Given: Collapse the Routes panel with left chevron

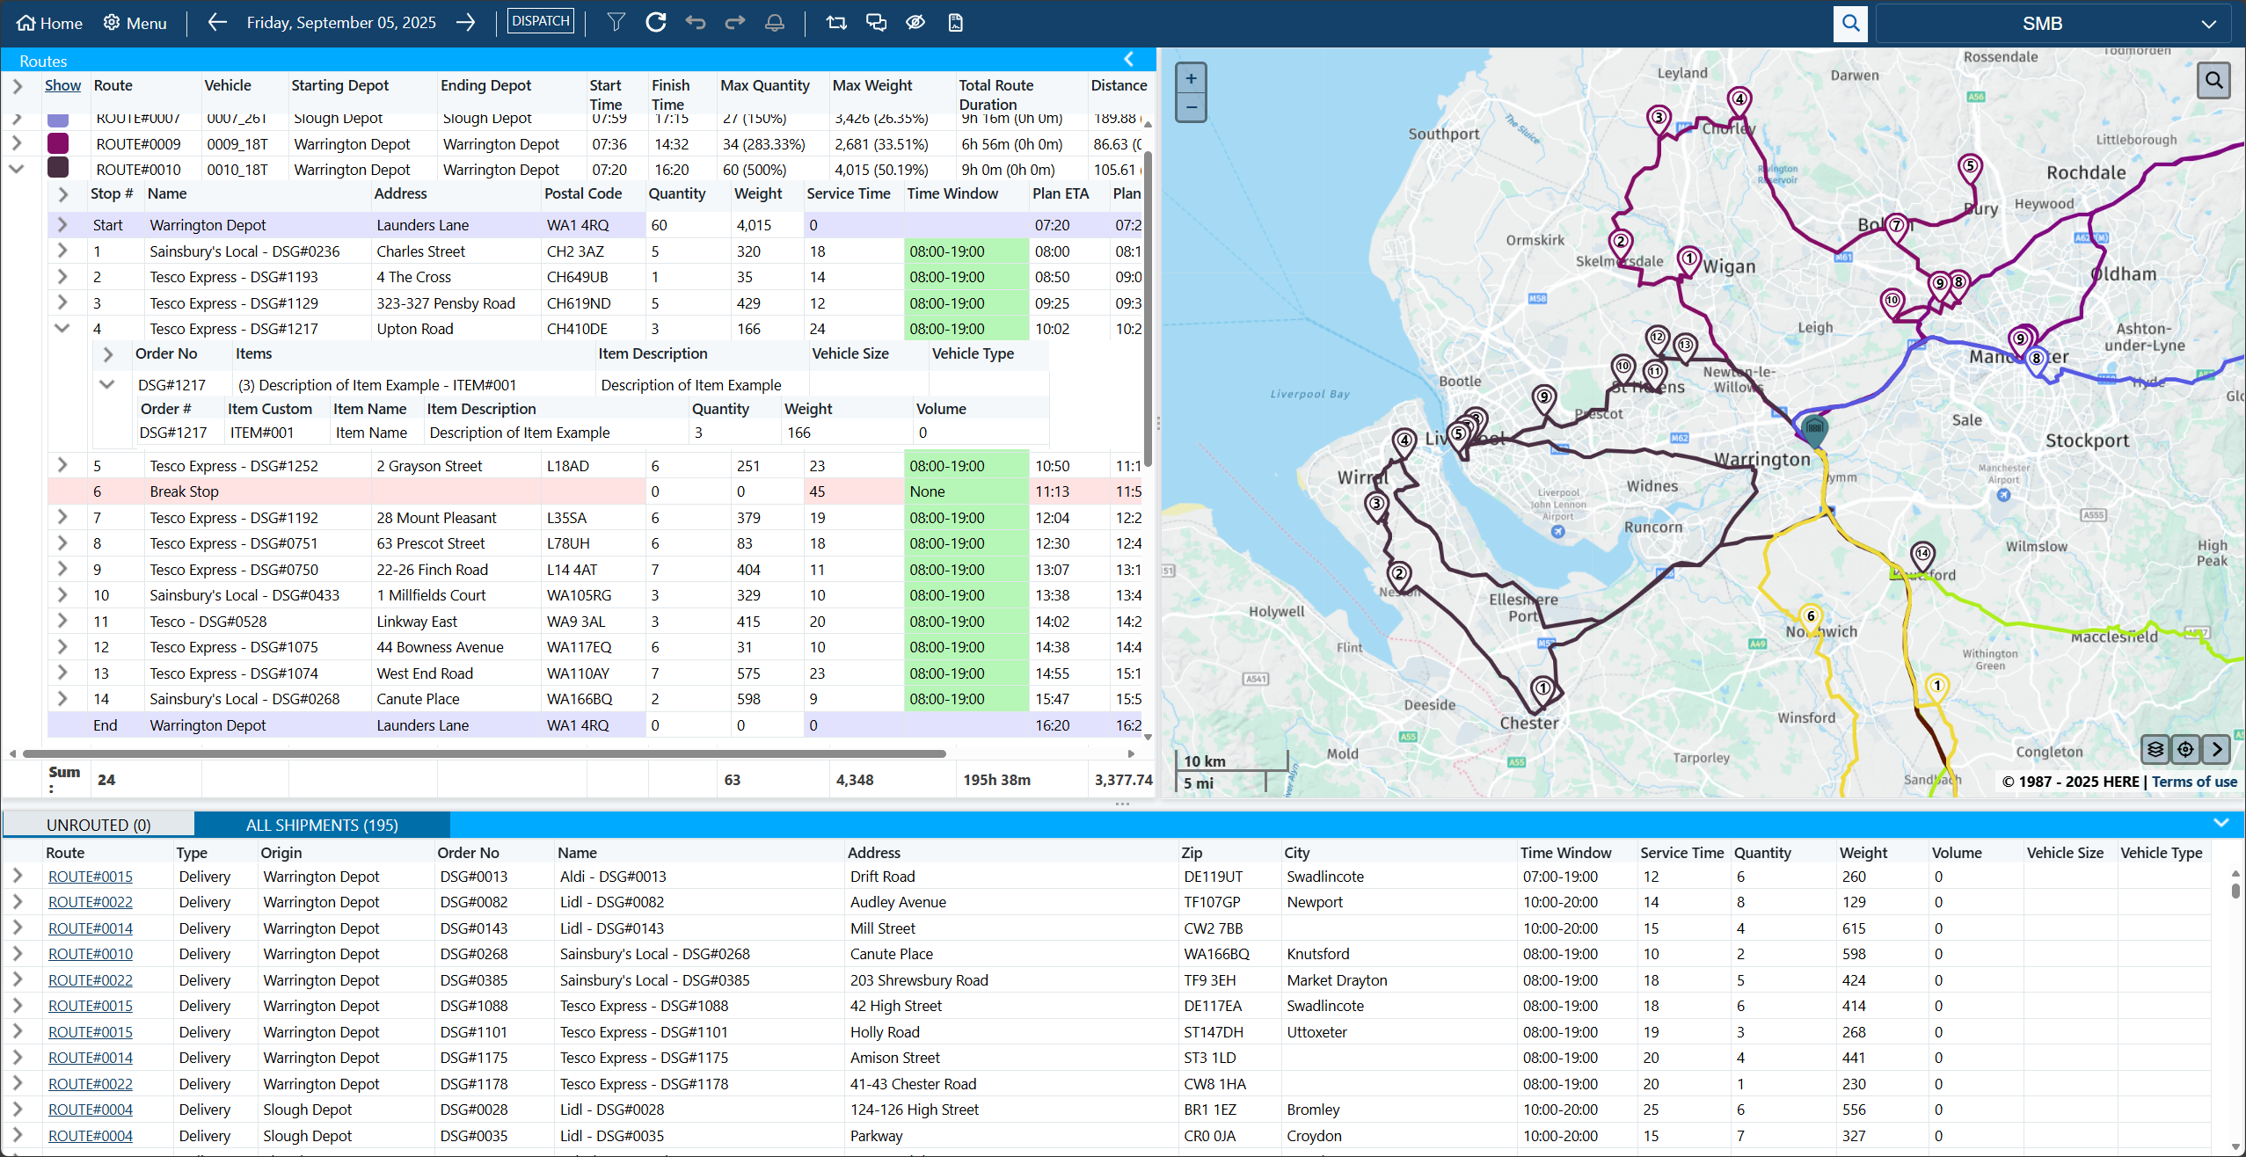Looking at the screenshot, I should pos(1129,59).
